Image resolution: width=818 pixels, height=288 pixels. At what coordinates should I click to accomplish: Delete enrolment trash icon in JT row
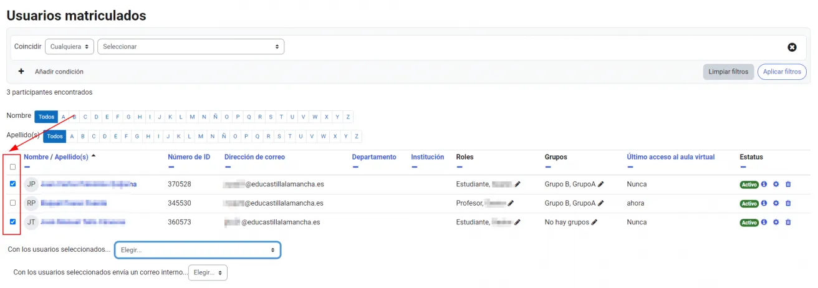point(788,223)
